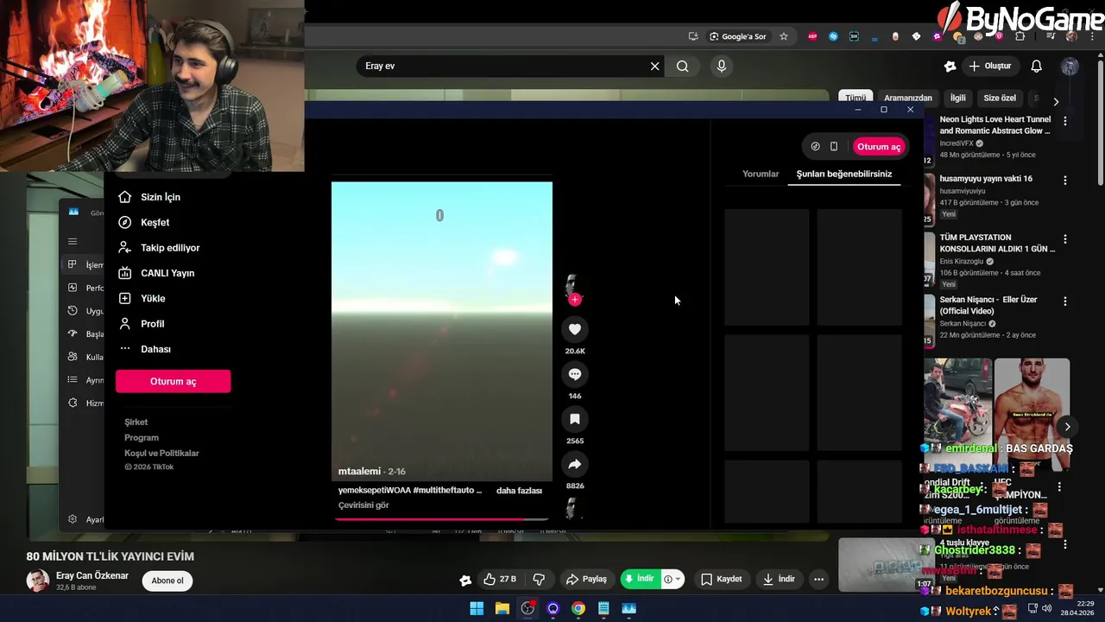The height and width of the screenshot is (622, 1105).
Task: Show more filter chips with right arrow
Action: click(1056, 101)
